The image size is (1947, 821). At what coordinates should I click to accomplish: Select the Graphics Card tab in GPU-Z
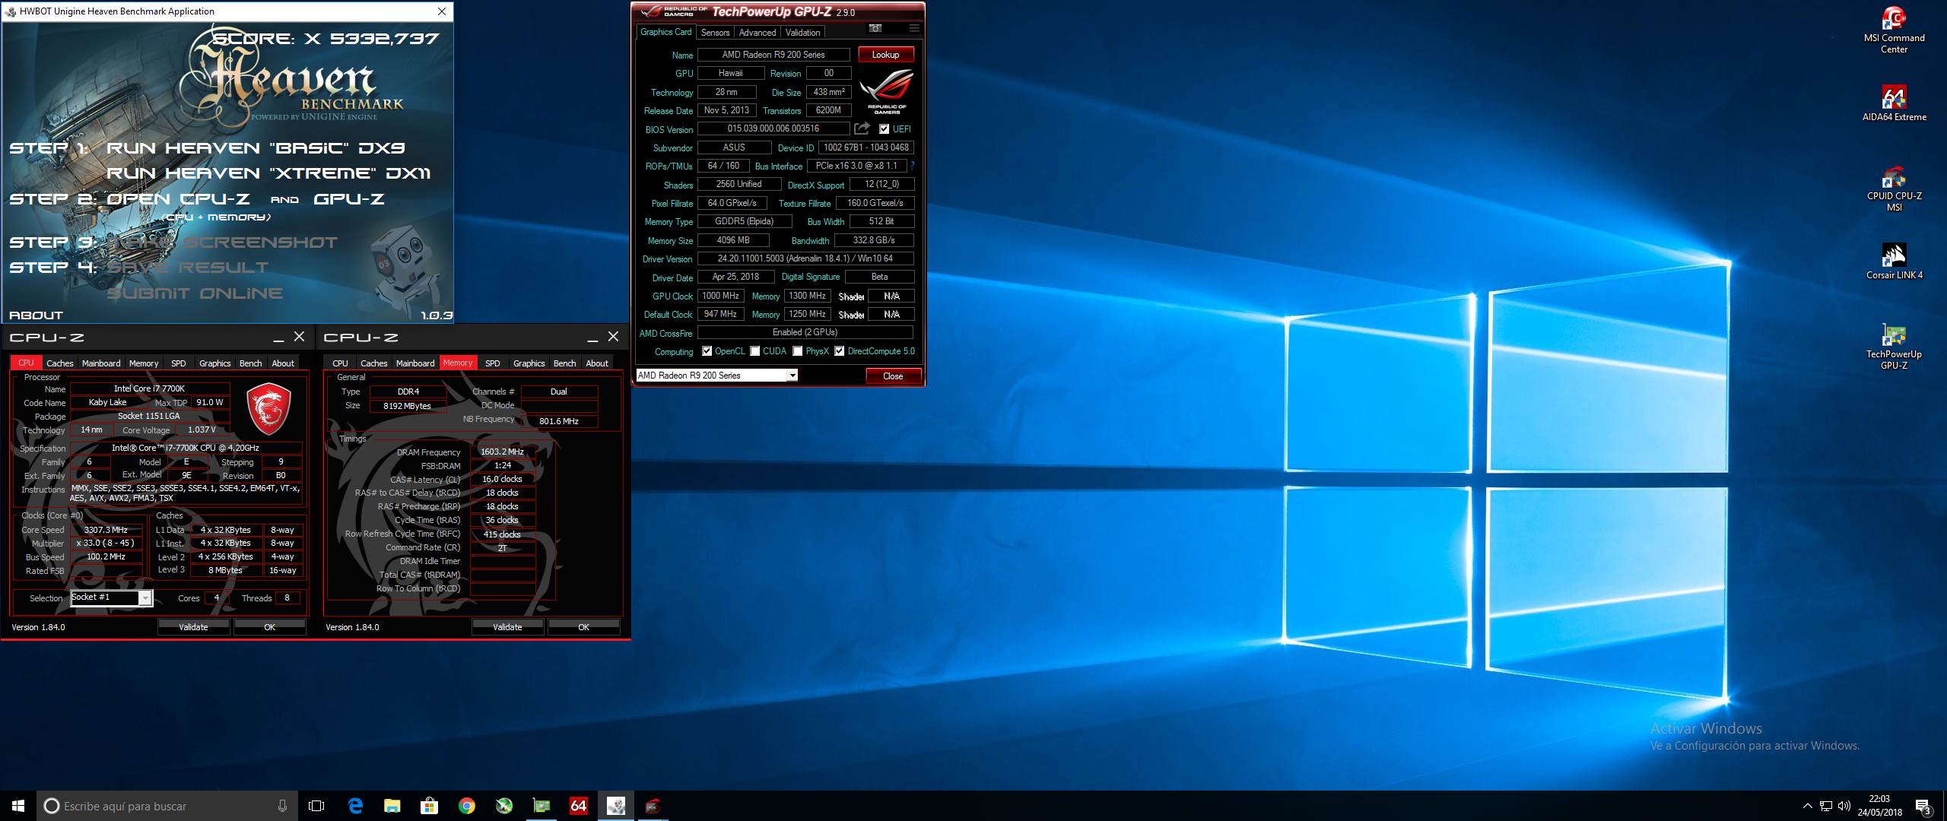pyautogui.click(x=665, y=32)
